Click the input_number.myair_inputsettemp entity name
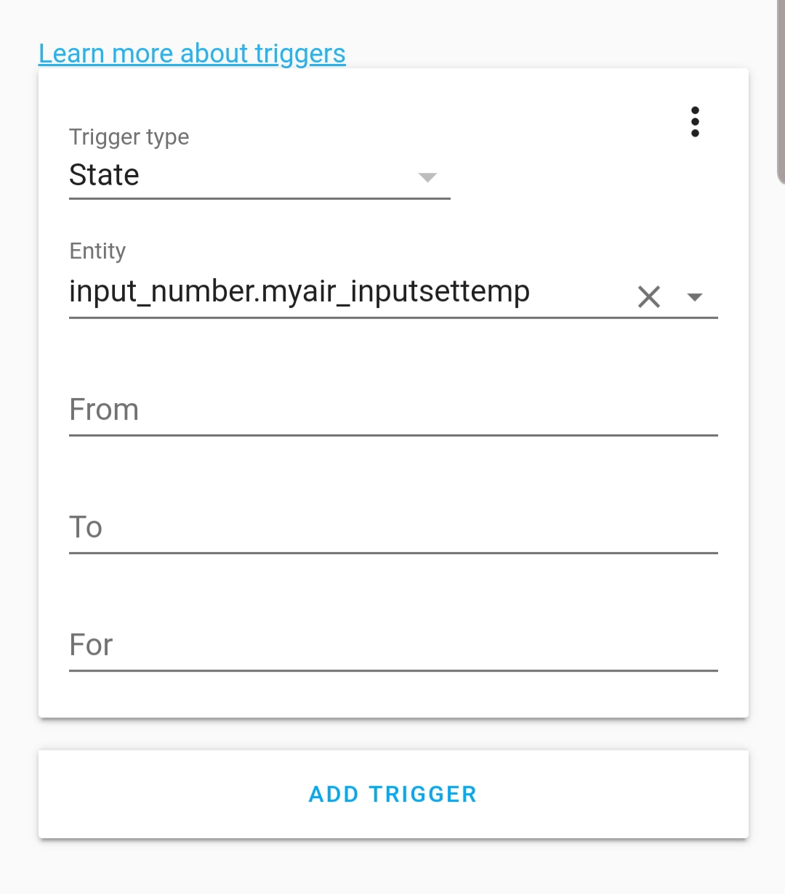This screenshot has height=894, width=785. (299, 292)
